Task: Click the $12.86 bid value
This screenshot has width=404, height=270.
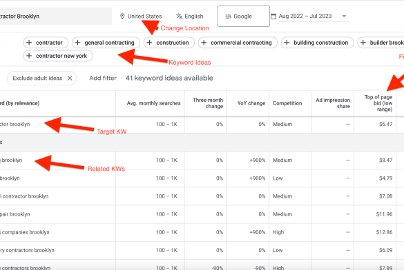Action: (x=384, y=232)
